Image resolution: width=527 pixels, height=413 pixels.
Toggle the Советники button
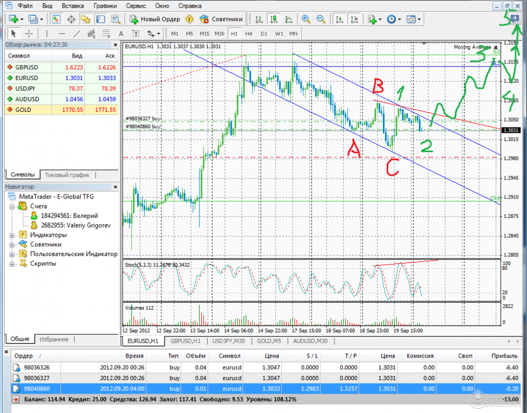[x=220, y=19]
